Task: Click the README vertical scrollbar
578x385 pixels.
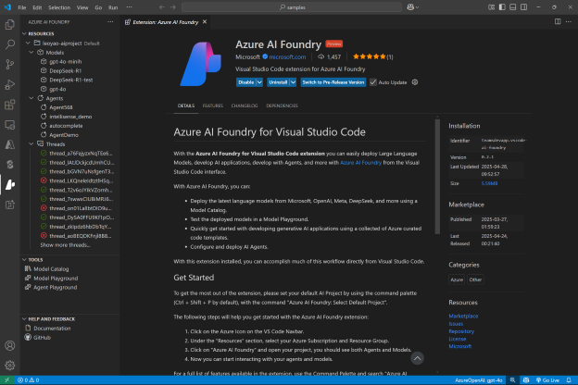Action: (437, 176)
